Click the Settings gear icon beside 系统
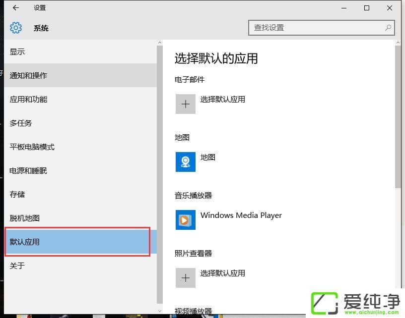The height and width of the screenshot is (318, 405). click(15, 28)
